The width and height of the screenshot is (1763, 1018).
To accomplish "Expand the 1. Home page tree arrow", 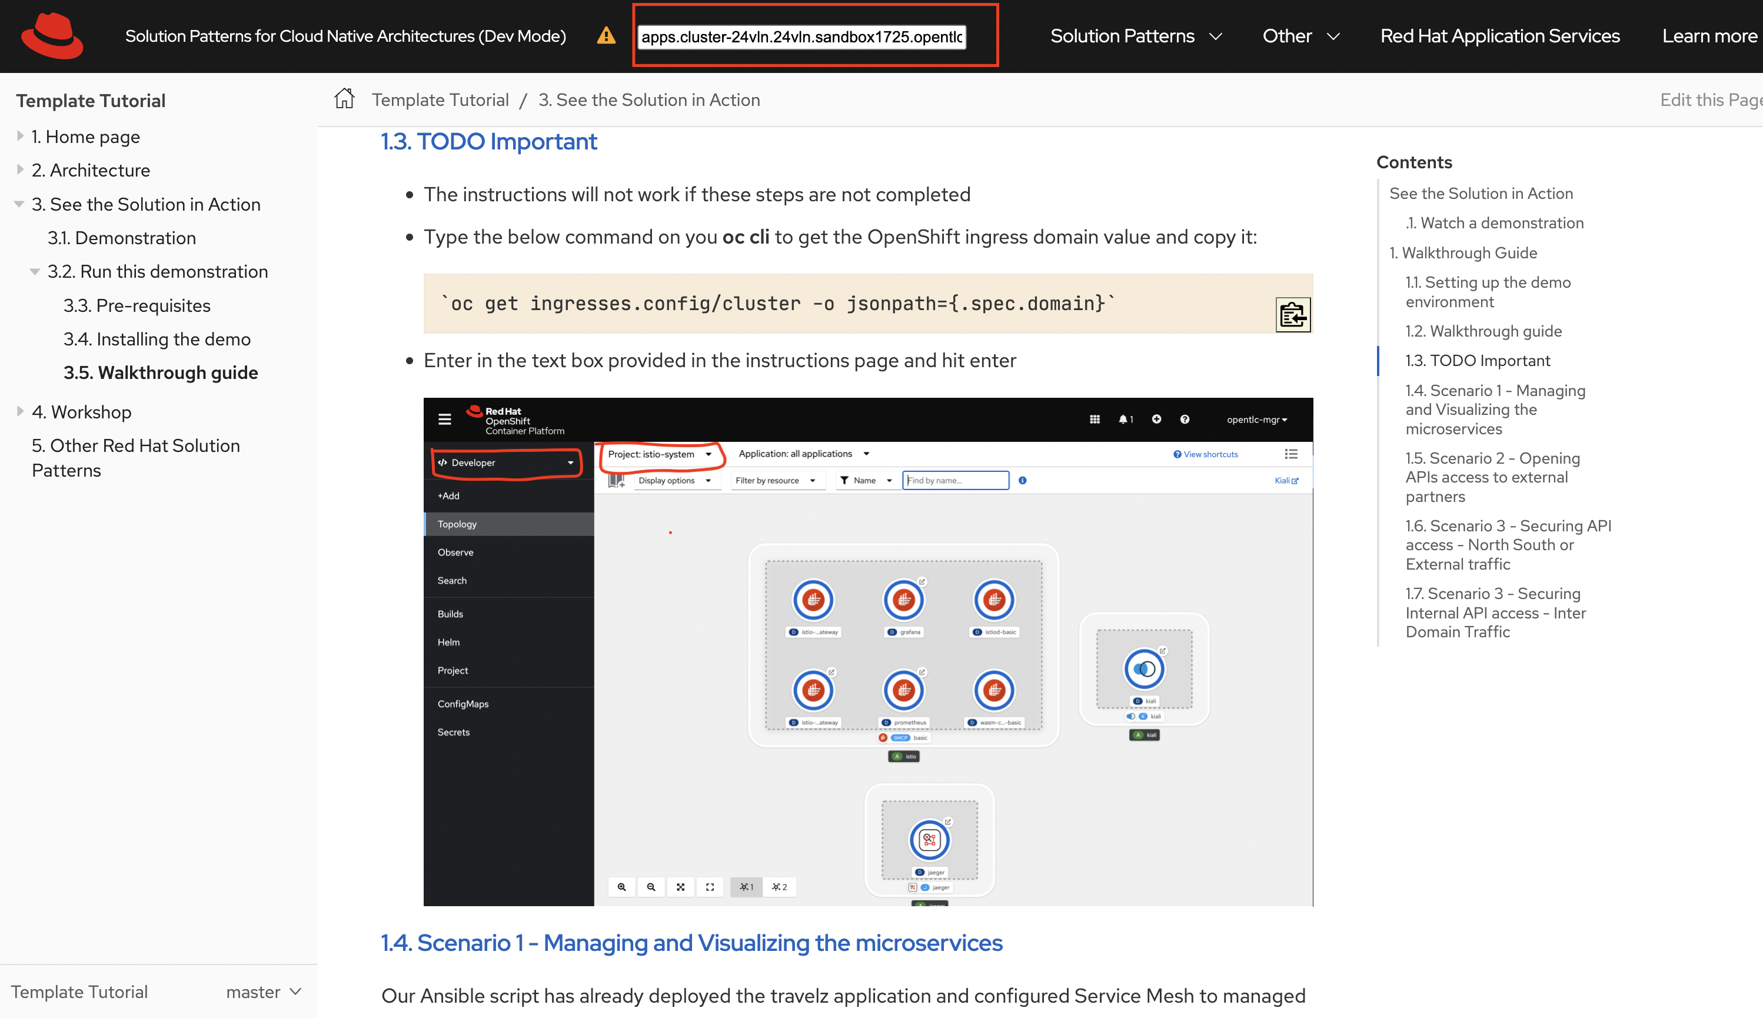I will coord(20,137).
